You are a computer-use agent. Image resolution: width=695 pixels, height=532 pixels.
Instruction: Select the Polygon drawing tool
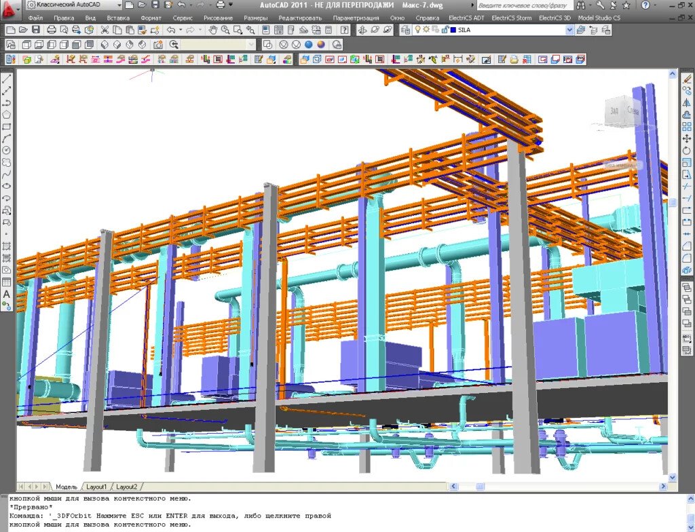click(x=7, y=114)
